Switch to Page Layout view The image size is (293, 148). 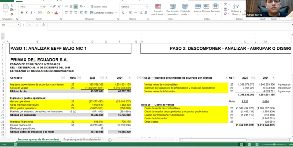tap(249, 145)
